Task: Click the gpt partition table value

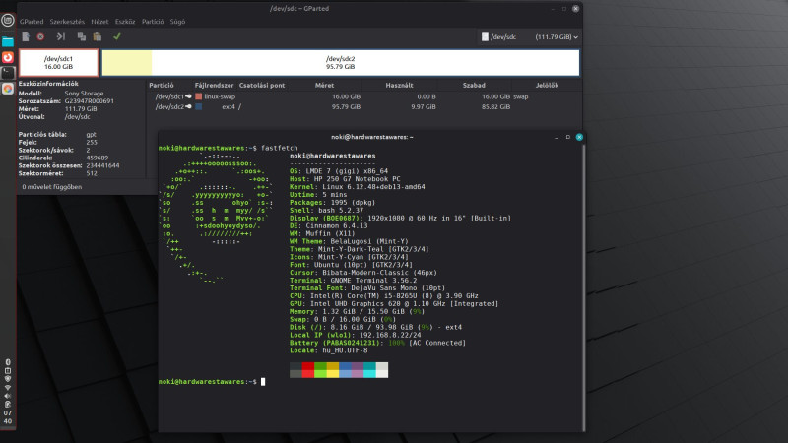Action: [91, 135]
